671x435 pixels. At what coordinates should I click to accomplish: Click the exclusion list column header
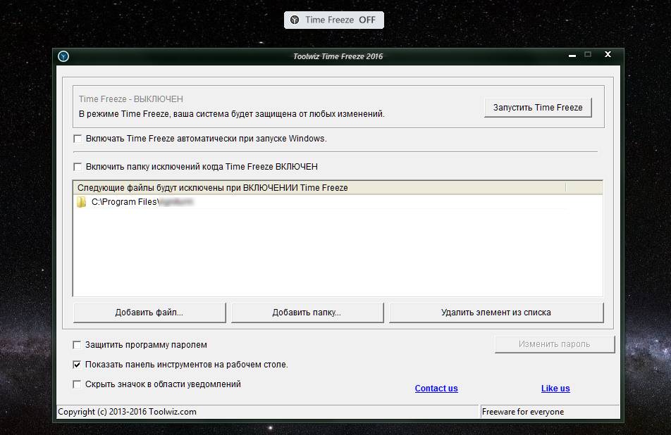pyautogui.click(x=320, y=188)
